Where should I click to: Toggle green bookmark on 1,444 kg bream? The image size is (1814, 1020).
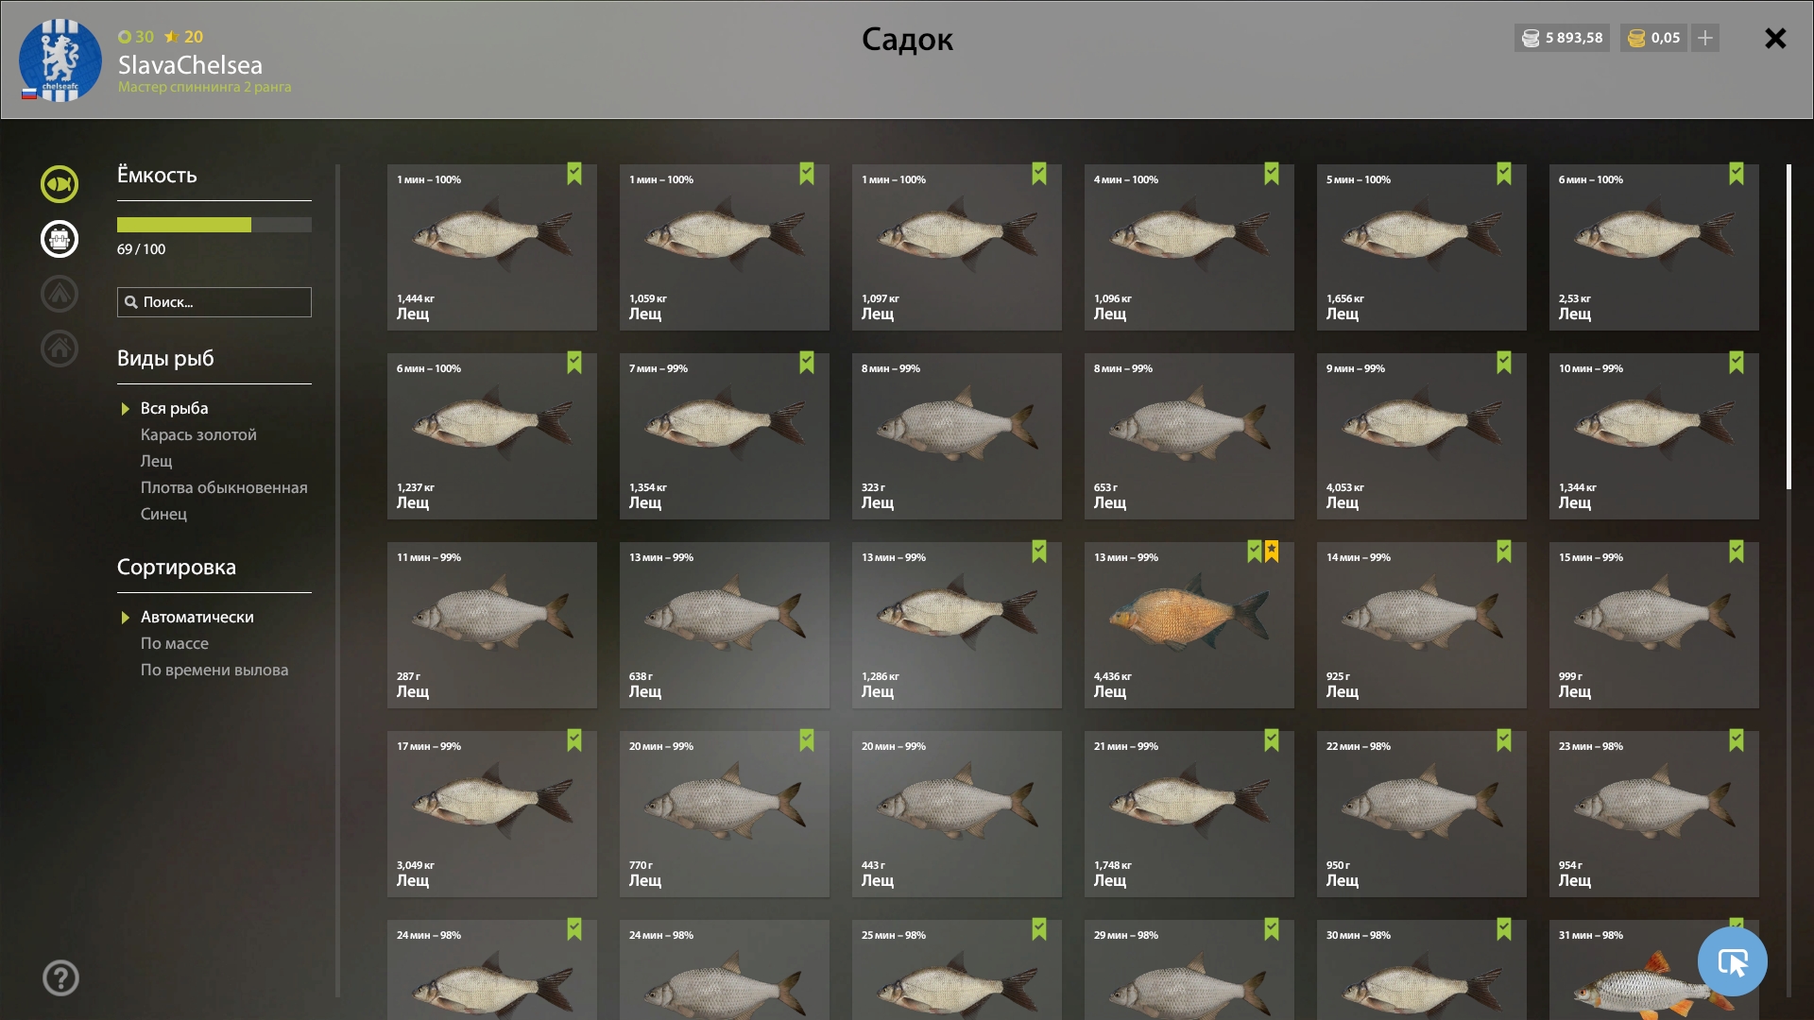[574, 174]
